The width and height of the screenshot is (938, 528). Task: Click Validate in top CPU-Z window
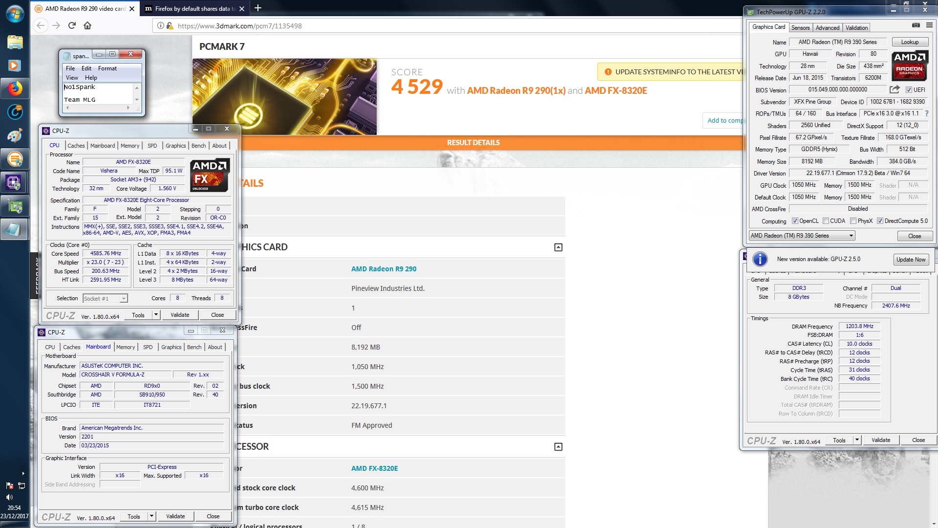pos(180,315)
